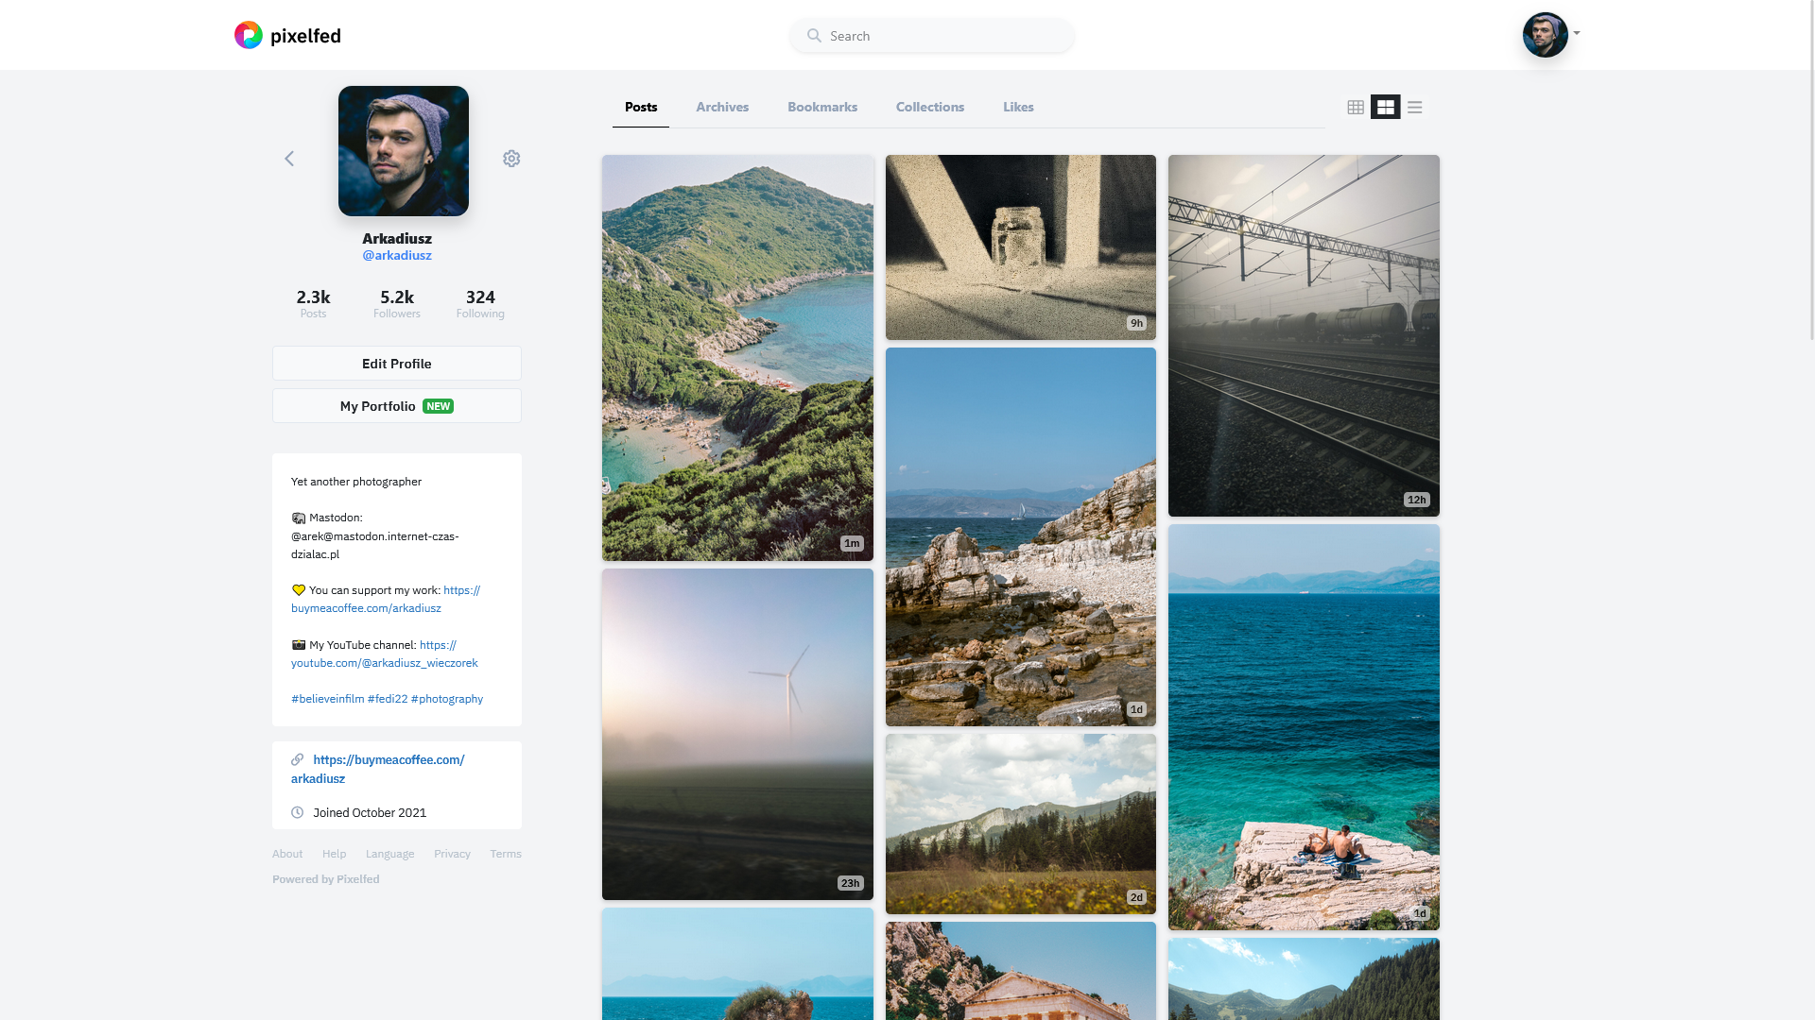Expand the user avatar dropdown menu
Screen dimensions: 1815x1020
(1576, 34)
